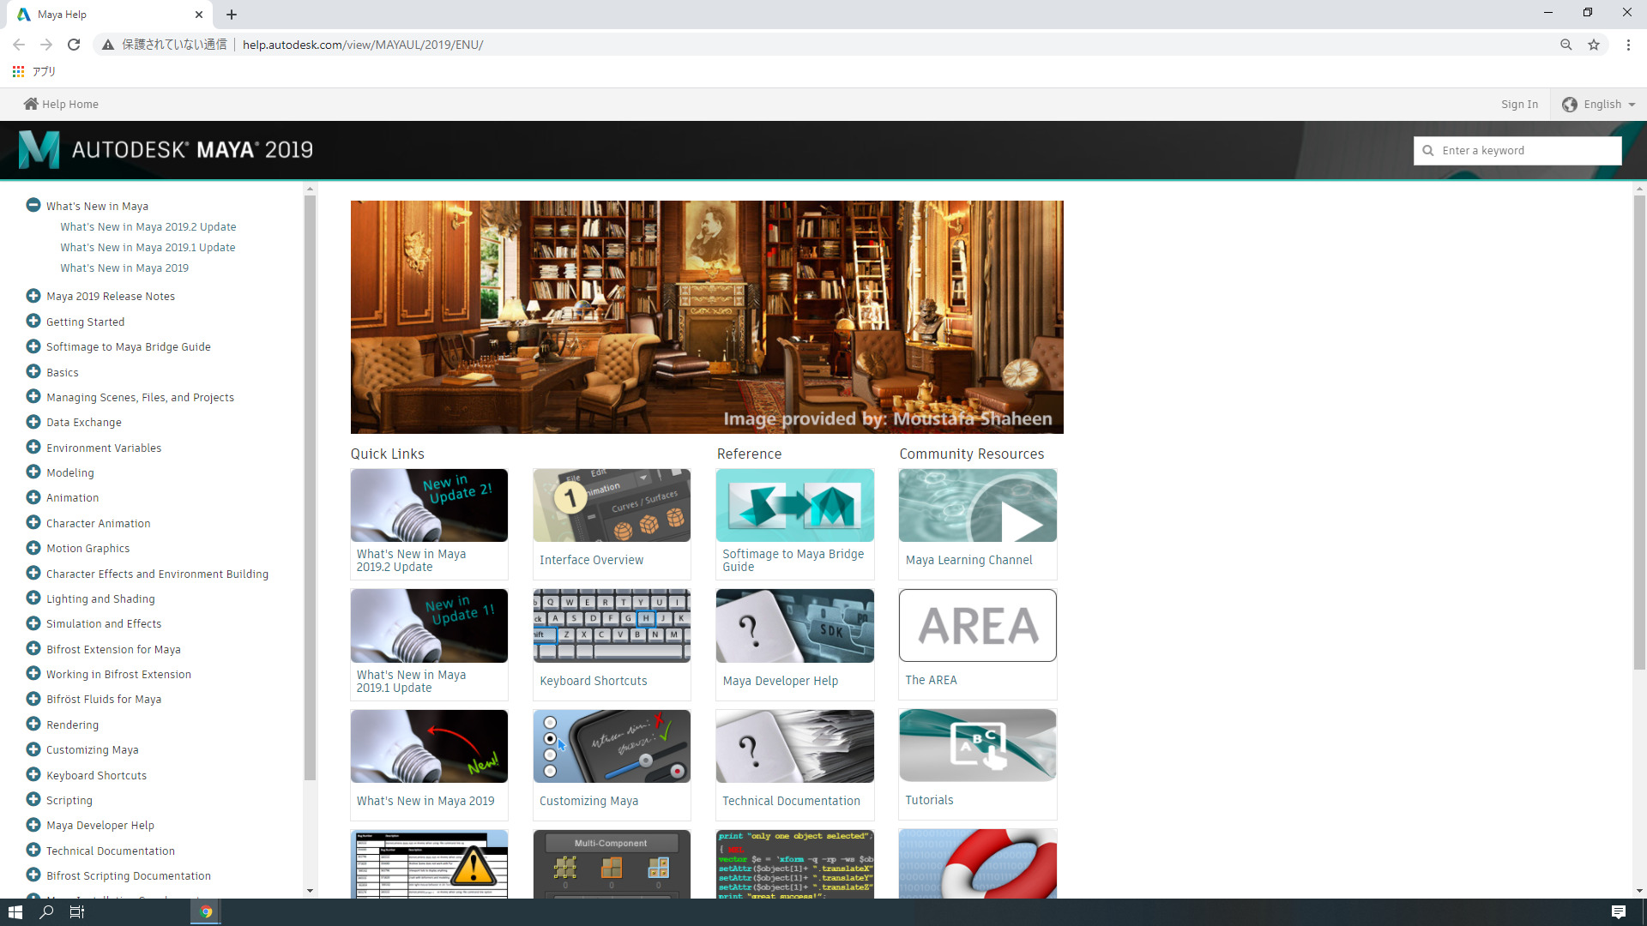Click the browser zoom magnifier icon

click(x=1566, y=45)
